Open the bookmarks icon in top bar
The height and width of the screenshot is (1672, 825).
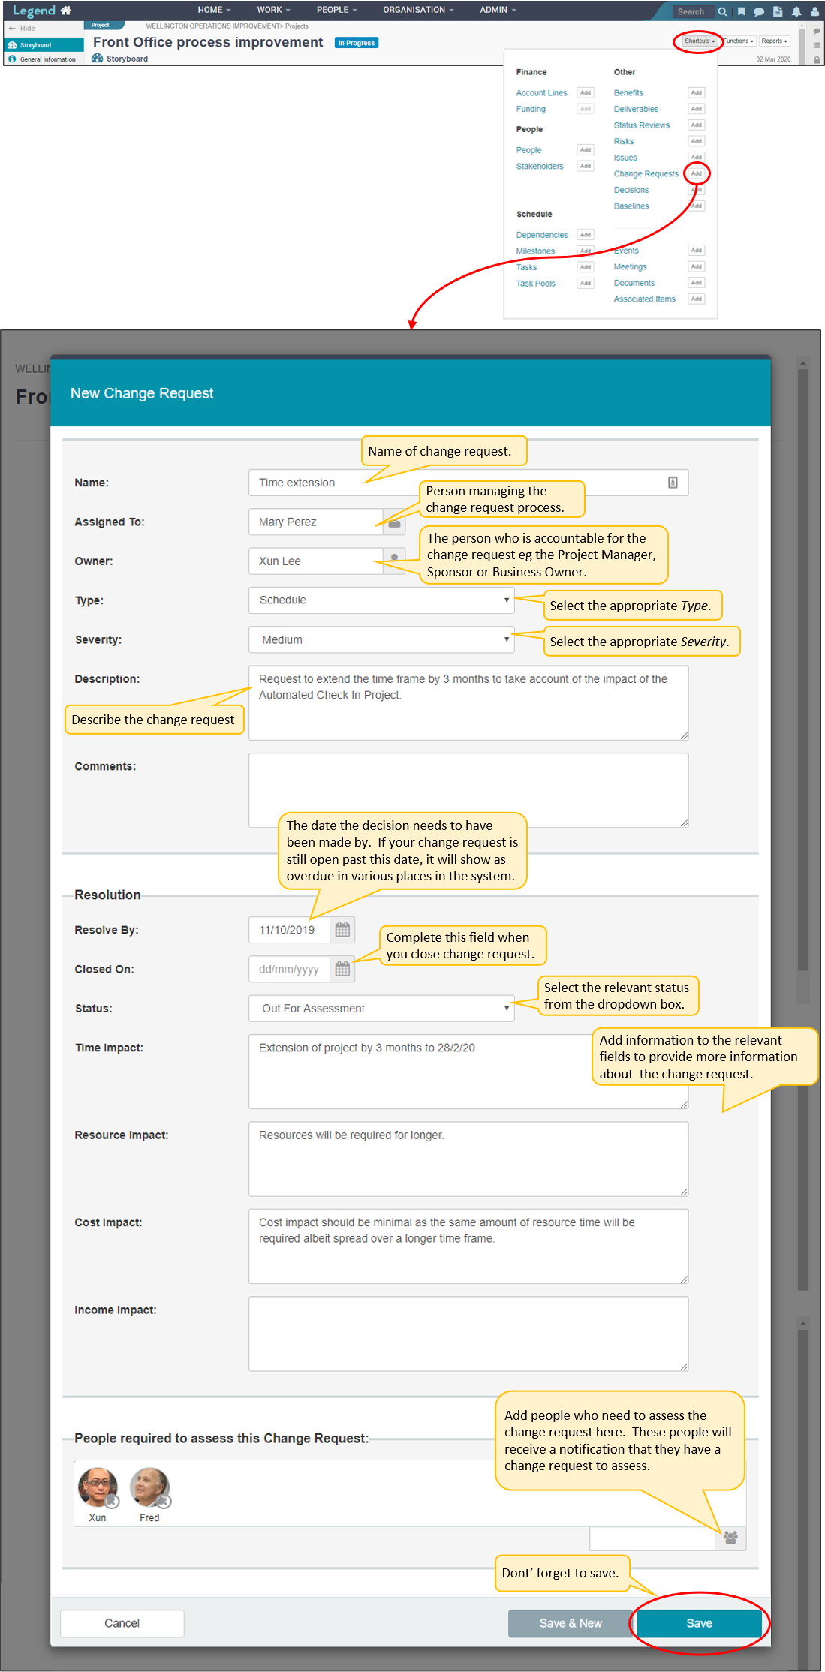pos(742,11)
